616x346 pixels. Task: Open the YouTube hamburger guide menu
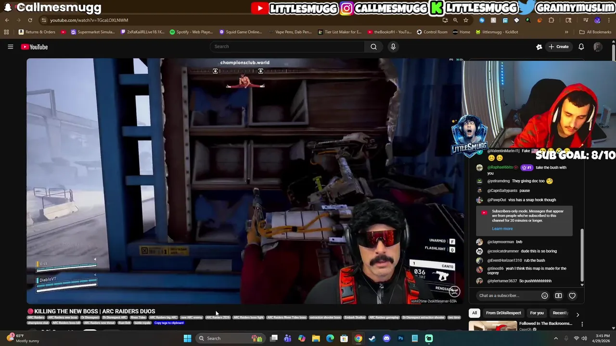[x=10, y=47]
